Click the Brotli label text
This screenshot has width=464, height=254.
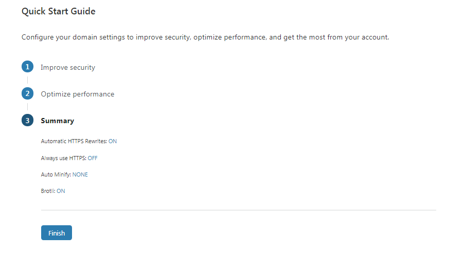(48, 191)
